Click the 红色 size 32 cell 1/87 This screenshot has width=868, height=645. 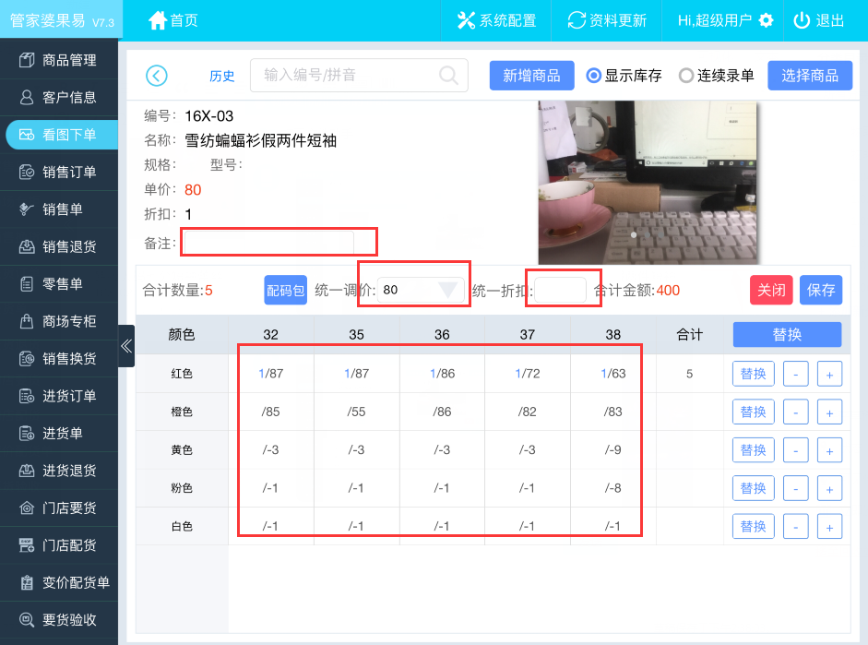270,374
